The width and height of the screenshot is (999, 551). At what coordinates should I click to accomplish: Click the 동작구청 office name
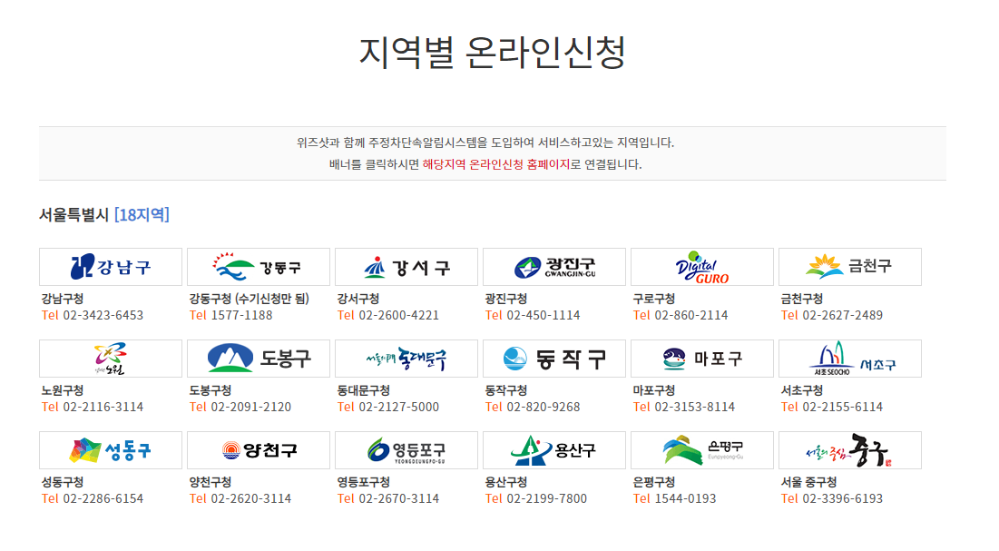pos(506,390)
